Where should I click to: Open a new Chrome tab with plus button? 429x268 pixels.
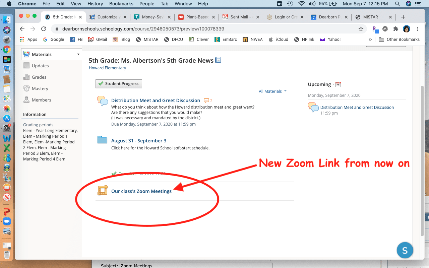click(403, 17)
